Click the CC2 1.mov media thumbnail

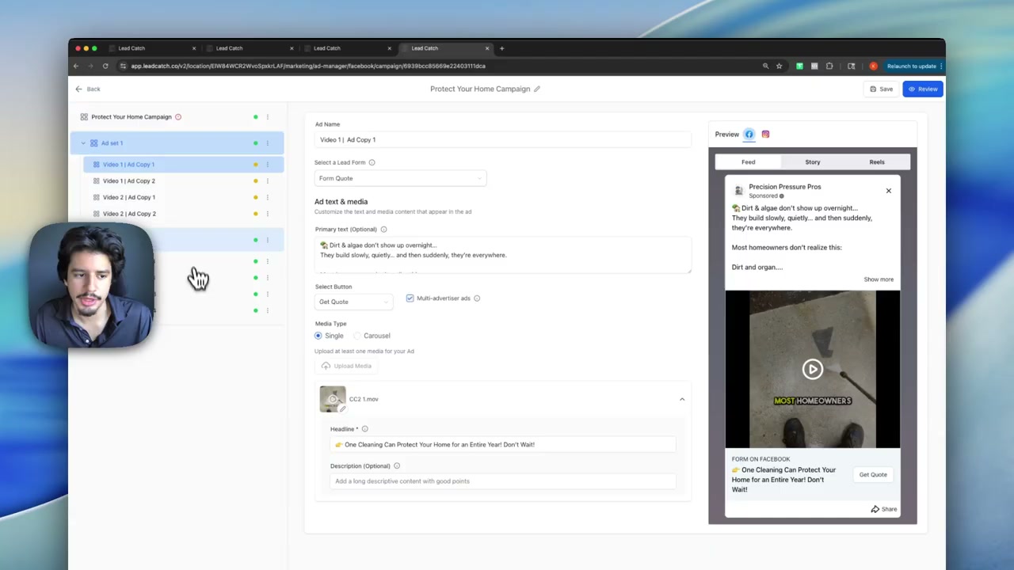[x=333, y=399]
